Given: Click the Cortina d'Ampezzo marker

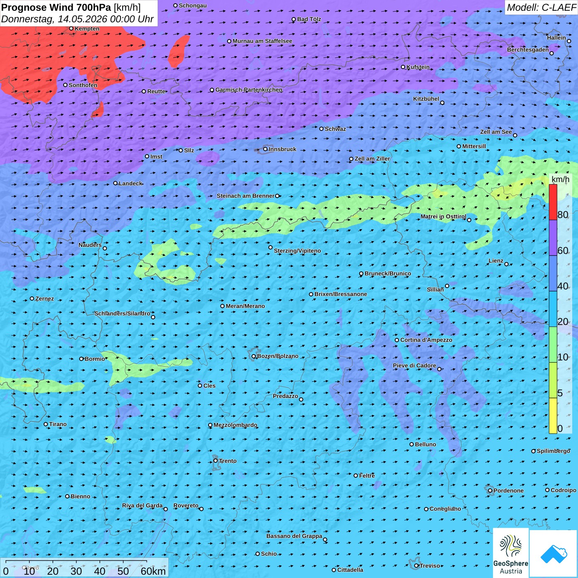Looking at the screenshot, I should coord(397,340).
